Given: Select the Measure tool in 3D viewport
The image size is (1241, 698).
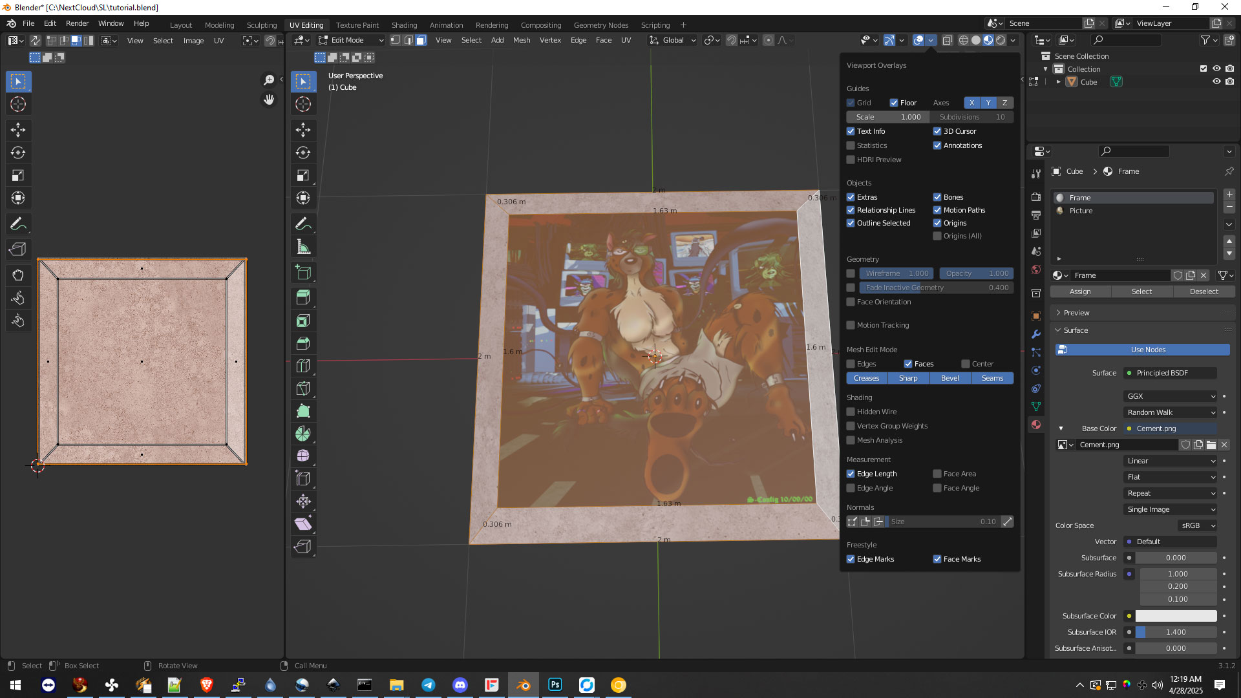Looking at the screenshot, I should tap(303, 247).
